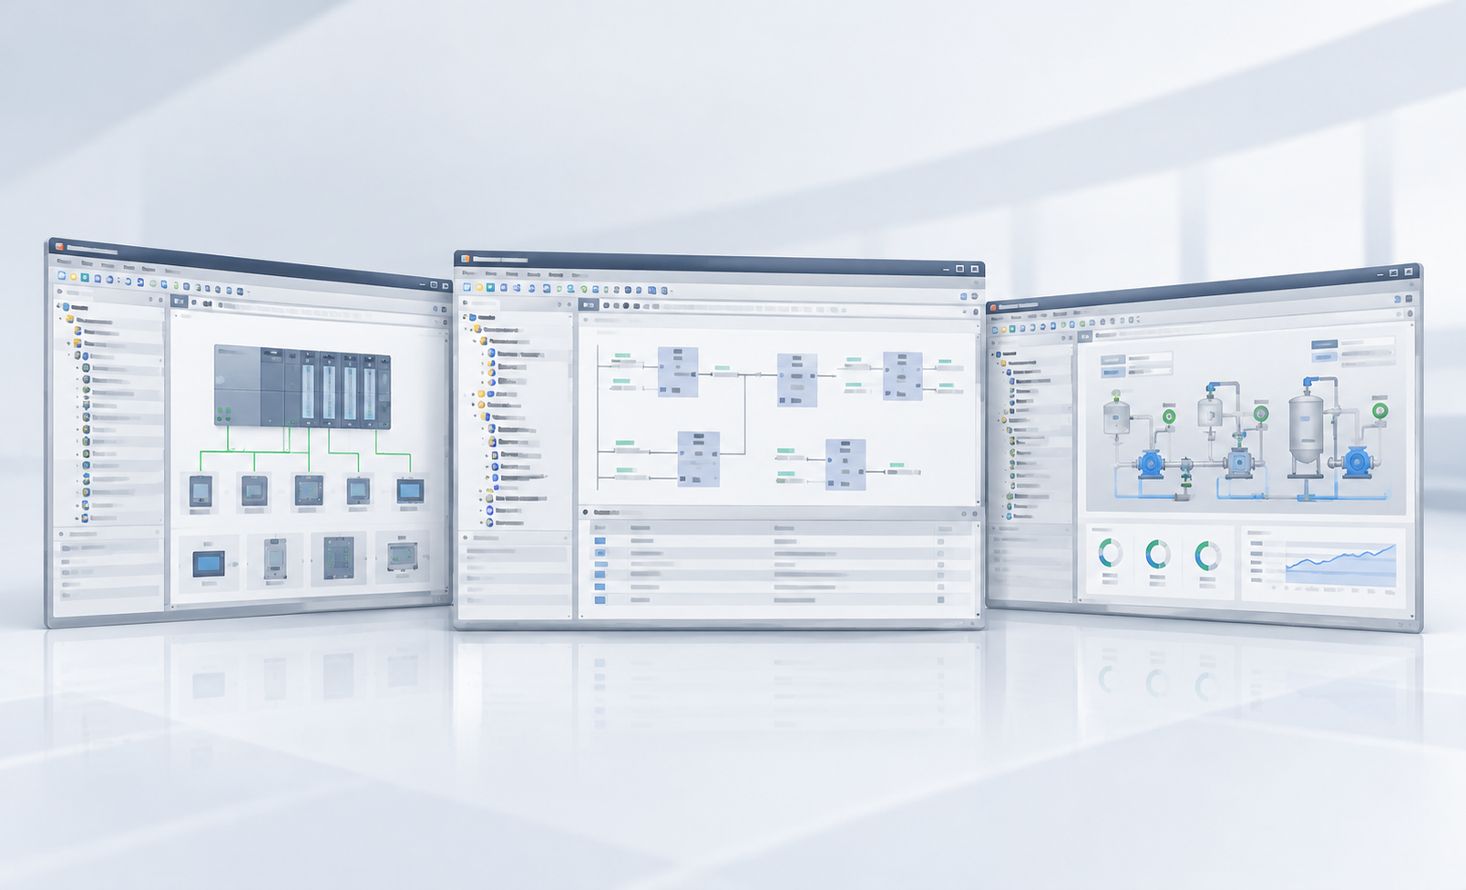Tick the checkbox in the fifth table row, center window

point(941,588)
